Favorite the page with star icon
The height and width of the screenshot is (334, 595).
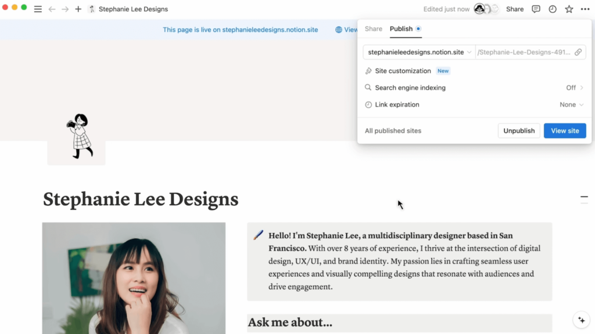pos(569,9)
